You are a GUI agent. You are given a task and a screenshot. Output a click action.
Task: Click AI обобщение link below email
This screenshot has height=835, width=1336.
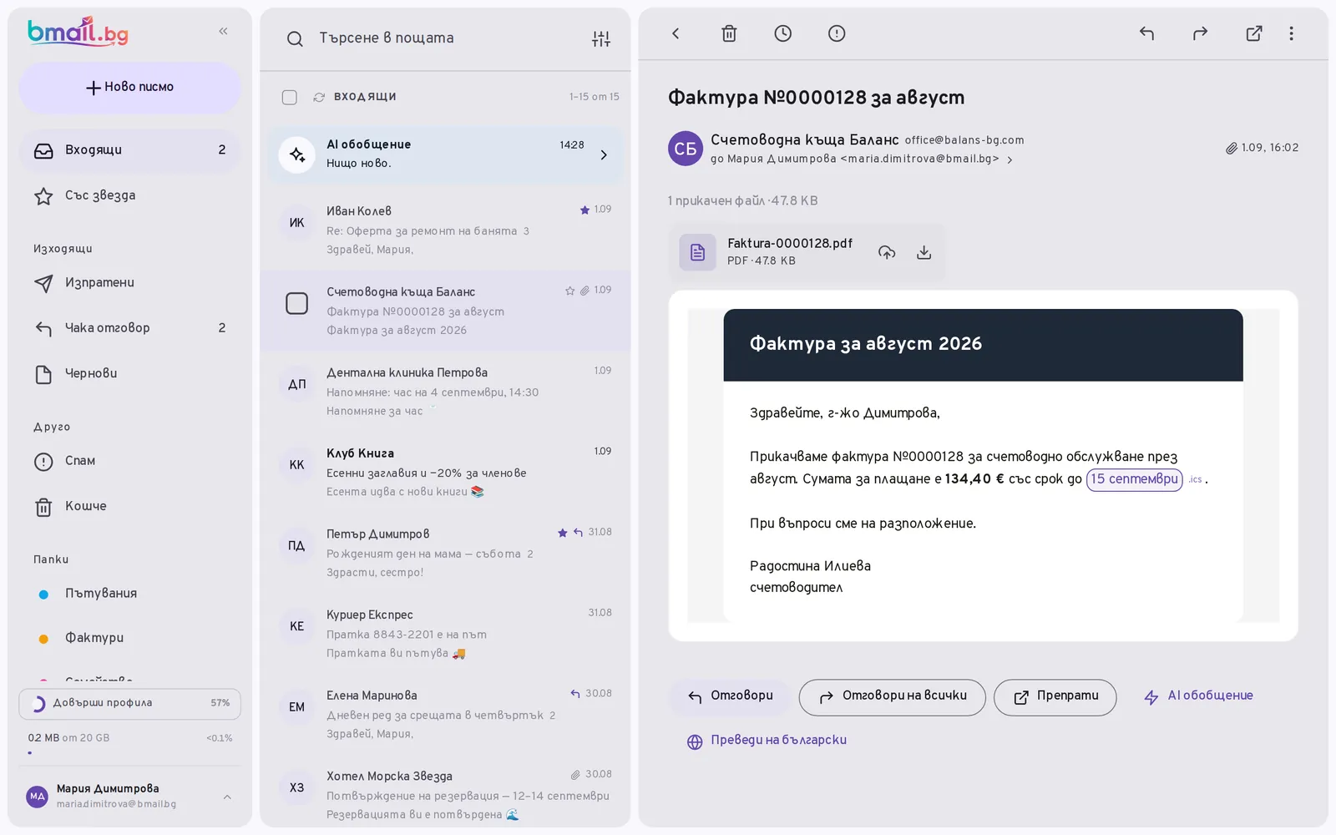click(1198, 696)
